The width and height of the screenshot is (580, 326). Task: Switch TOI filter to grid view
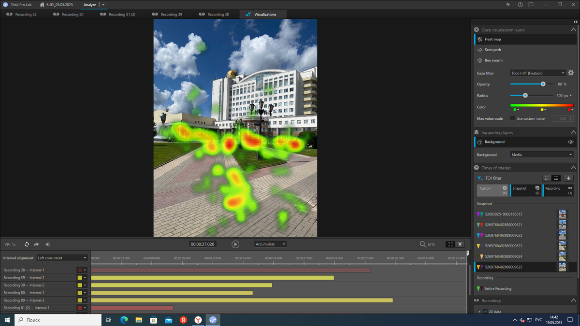(x=547, y=178)
